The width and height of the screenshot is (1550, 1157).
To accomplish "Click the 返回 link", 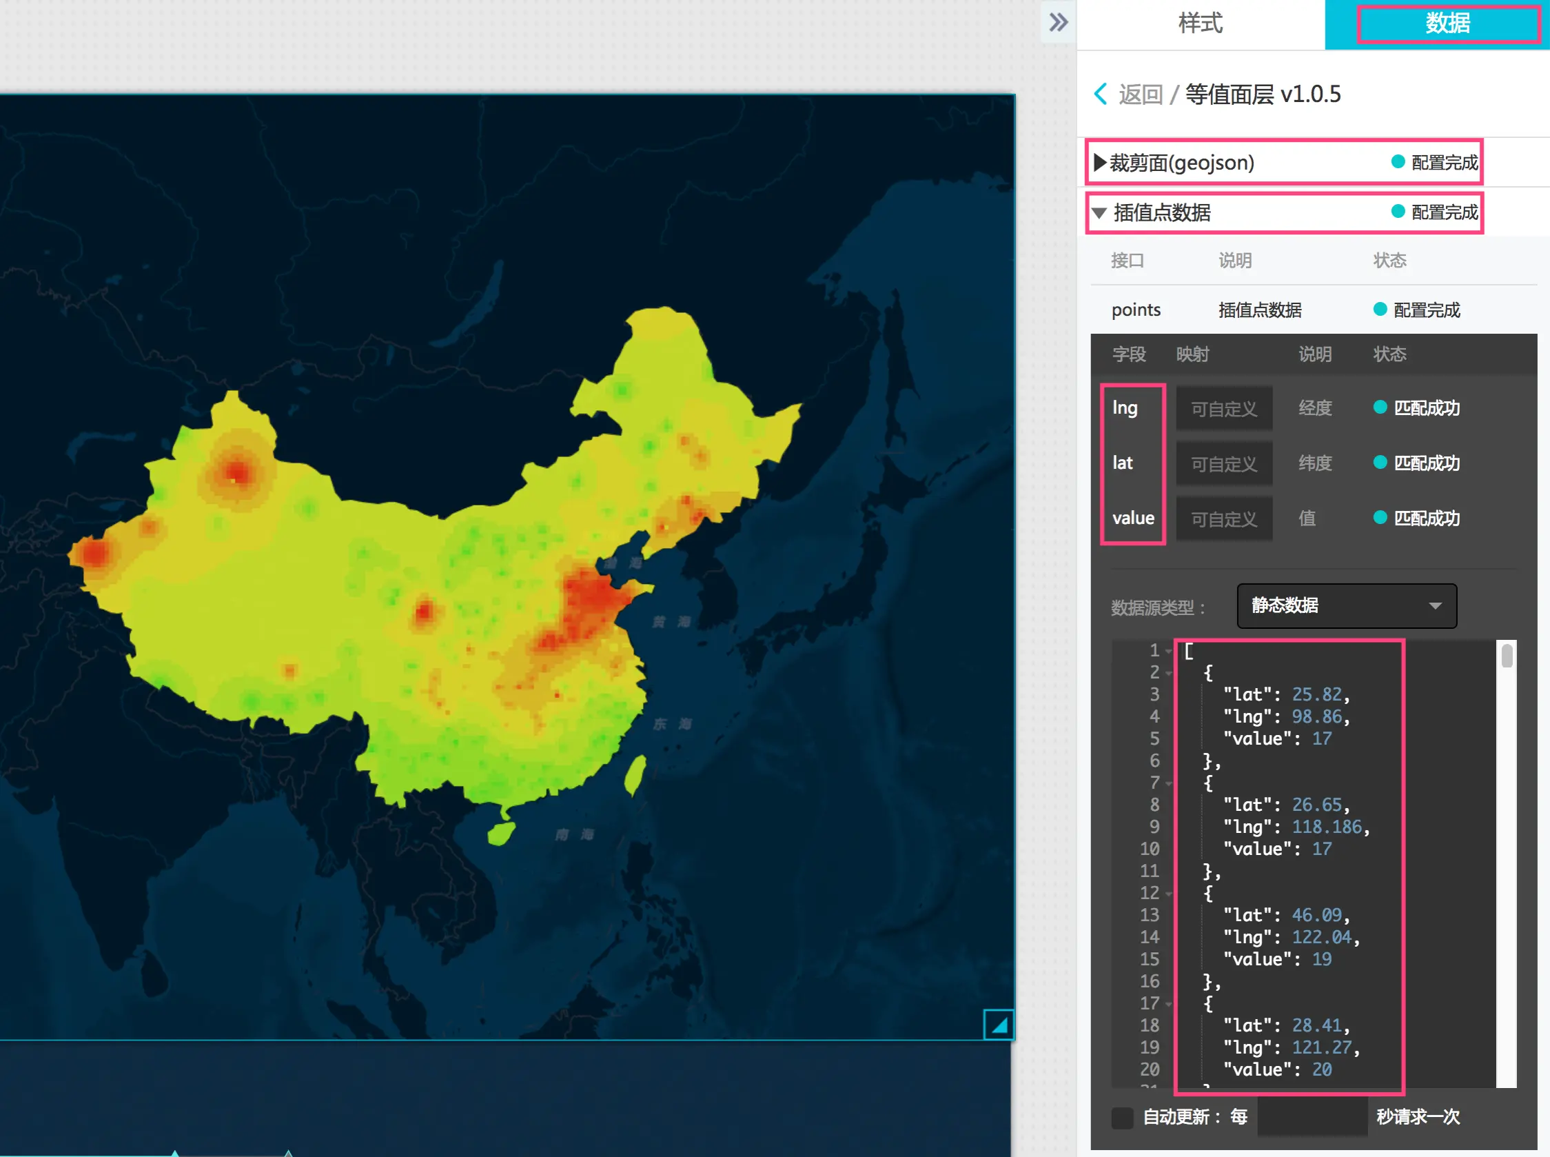I will [x=1141, y=94].
